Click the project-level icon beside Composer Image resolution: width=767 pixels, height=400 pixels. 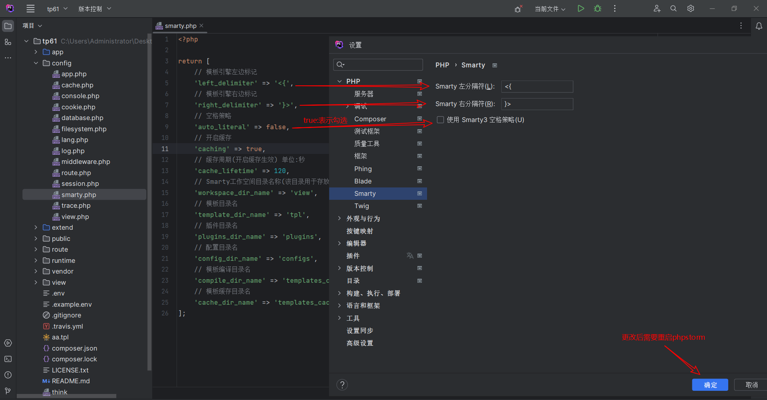(419, 119)
